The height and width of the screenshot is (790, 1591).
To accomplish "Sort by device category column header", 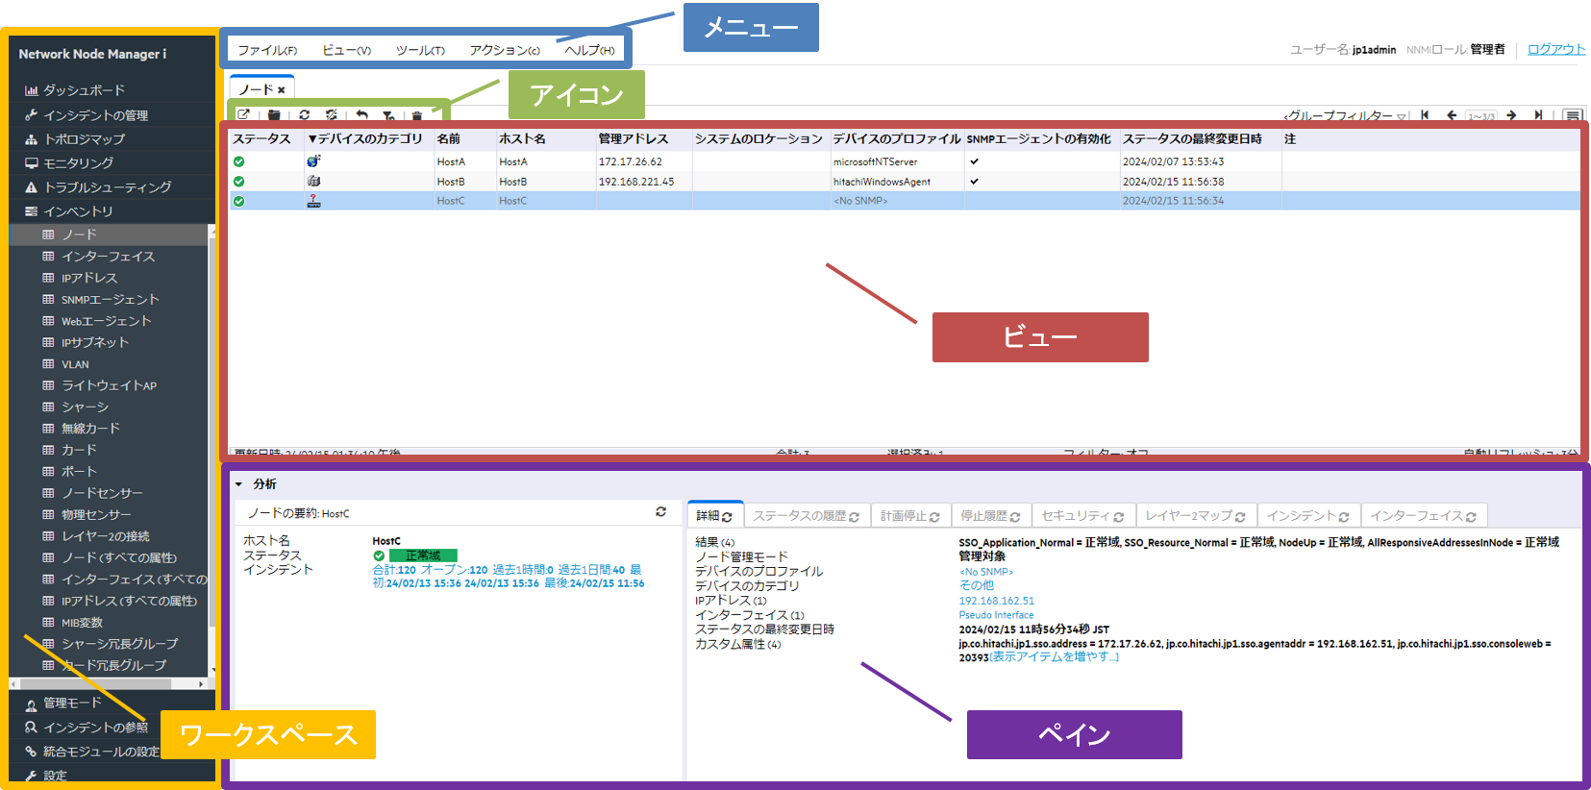I will 364,139.
